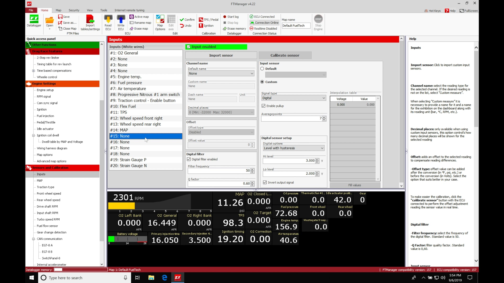
Task: Open Map Options
Action: (x=160, y=22)
